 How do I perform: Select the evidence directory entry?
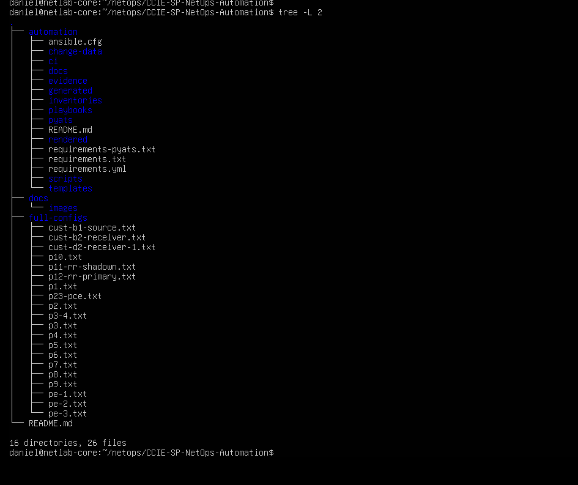(x=68, y=81)
